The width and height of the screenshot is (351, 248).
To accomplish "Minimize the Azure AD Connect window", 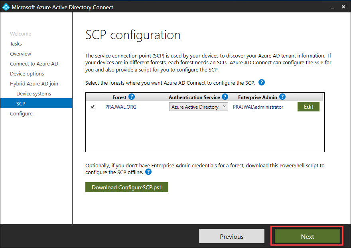I will pos(332,7).
